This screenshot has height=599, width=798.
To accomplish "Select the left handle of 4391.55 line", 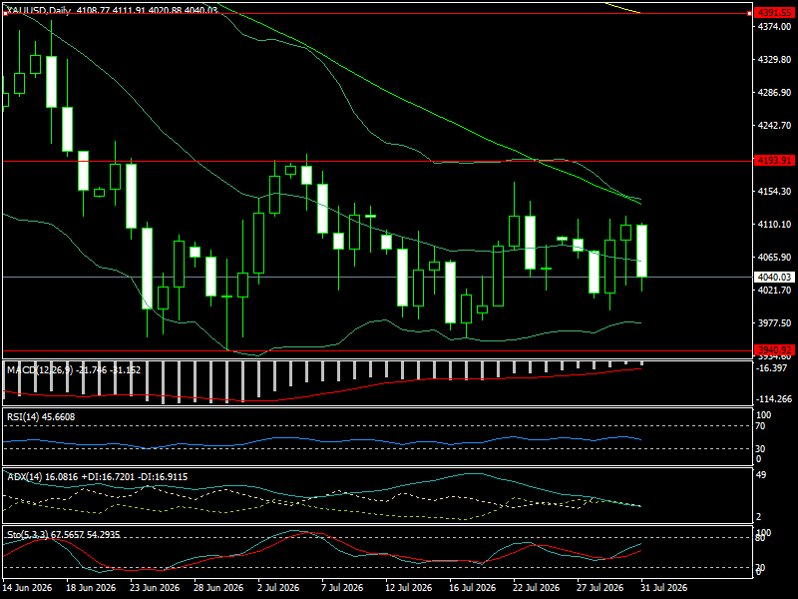I will (6, 13).
